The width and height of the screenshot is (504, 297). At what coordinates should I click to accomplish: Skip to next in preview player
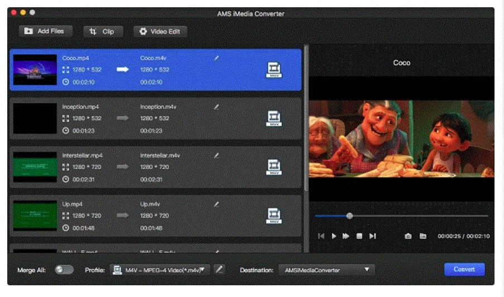point(372,236)
